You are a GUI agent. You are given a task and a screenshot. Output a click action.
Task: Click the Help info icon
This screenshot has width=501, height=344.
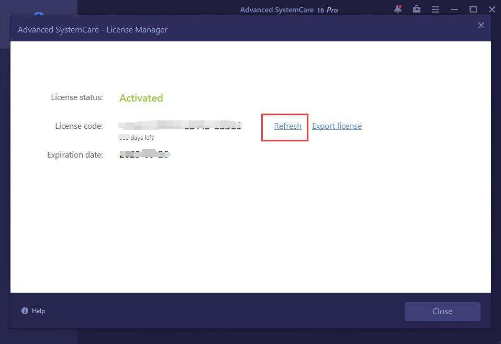click(x=25, y=310)
